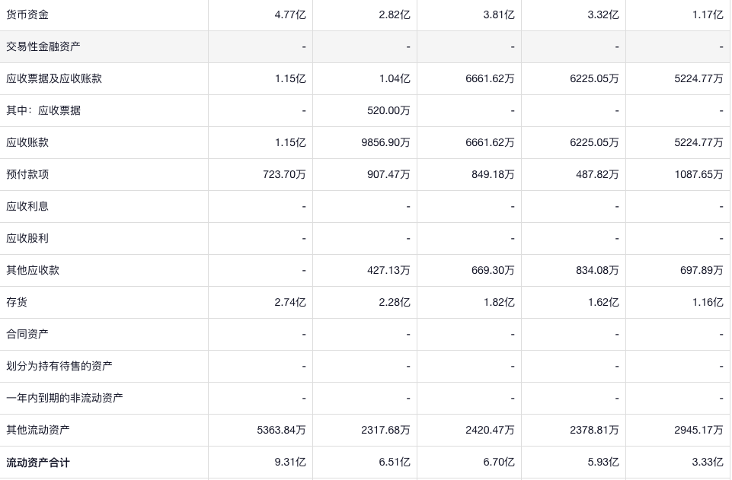
Task: Select the 合同资产 row label
Action: click(27, 334)
